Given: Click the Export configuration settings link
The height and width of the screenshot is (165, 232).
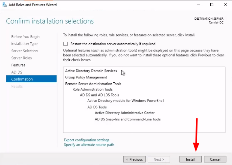Looking at the screenshot, I should (x=87, y=140).
